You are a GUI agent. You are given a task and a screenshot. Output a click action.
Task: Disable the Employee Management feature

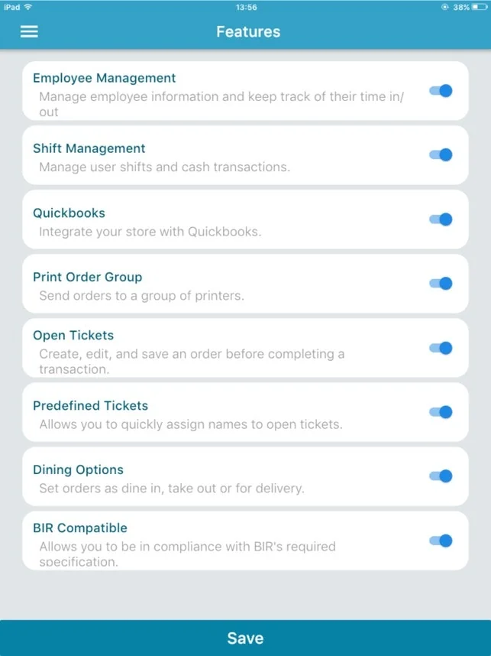(x=441, y=90)
